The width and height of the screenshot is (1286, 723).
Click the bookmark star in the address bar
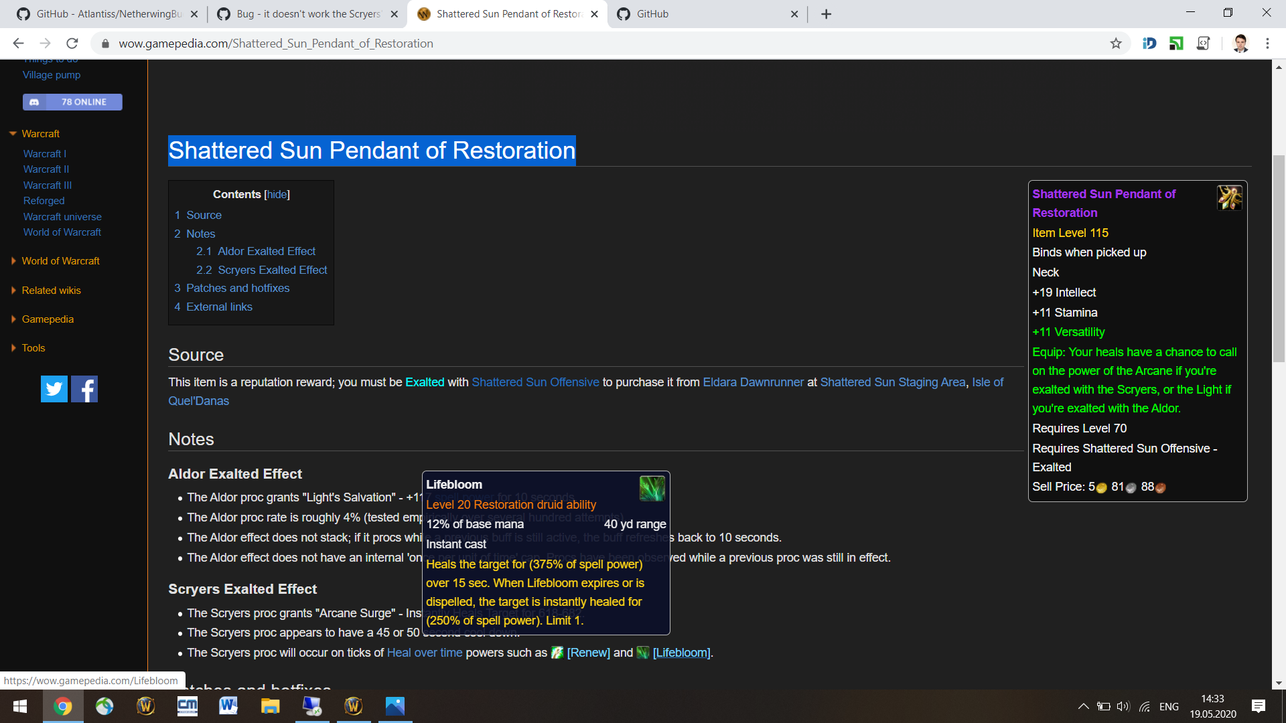pos(1116,43)
